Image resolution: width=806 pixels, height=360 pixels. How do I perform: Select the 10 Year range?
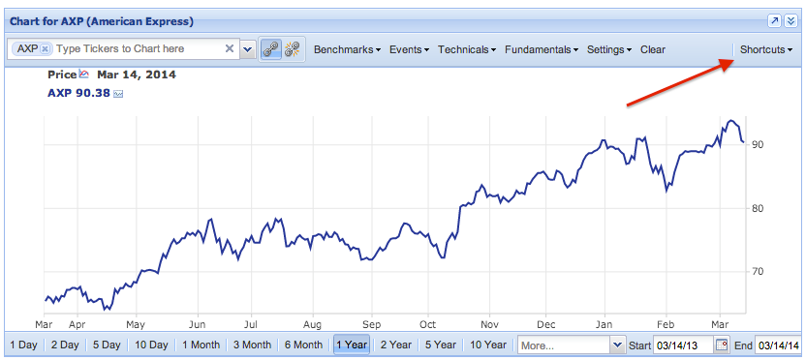pos(488,345)
